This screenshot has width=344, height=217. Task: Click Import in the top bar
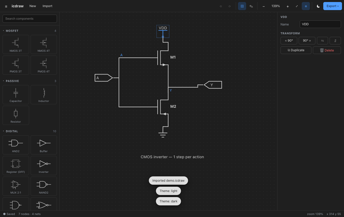(47, 6)
